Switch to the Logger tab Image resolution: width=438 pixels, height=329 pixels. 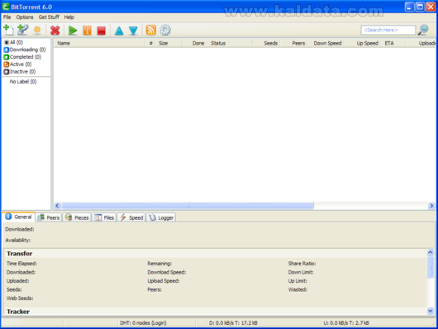161,217
